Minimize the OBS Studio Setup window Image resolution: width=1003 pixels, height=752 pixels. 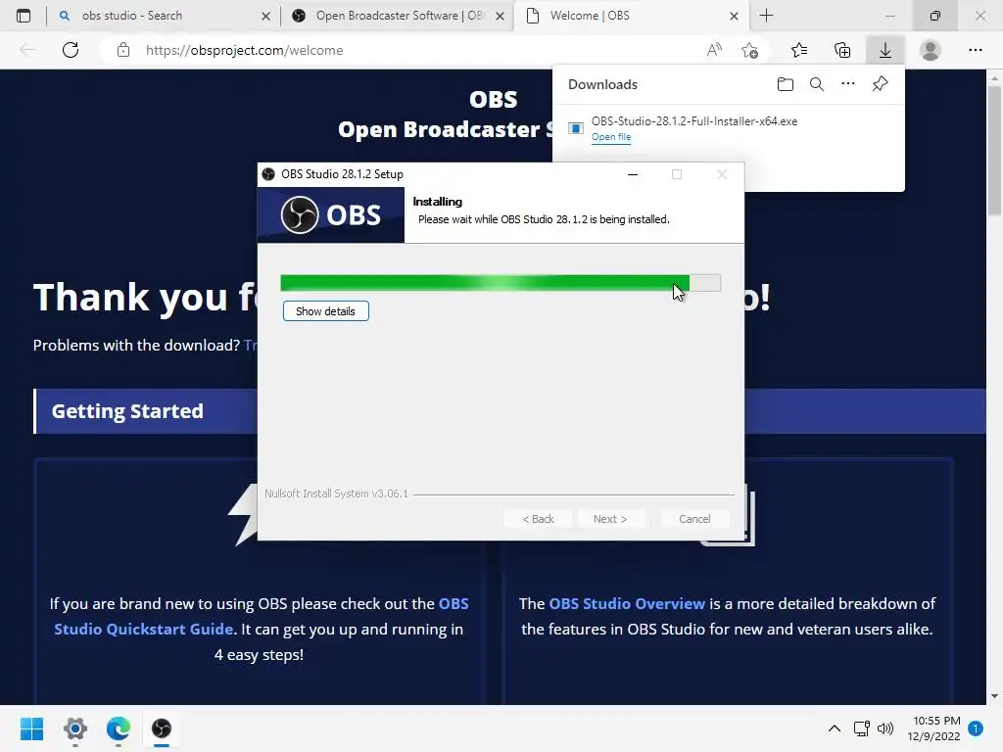[x=633, y=174]
